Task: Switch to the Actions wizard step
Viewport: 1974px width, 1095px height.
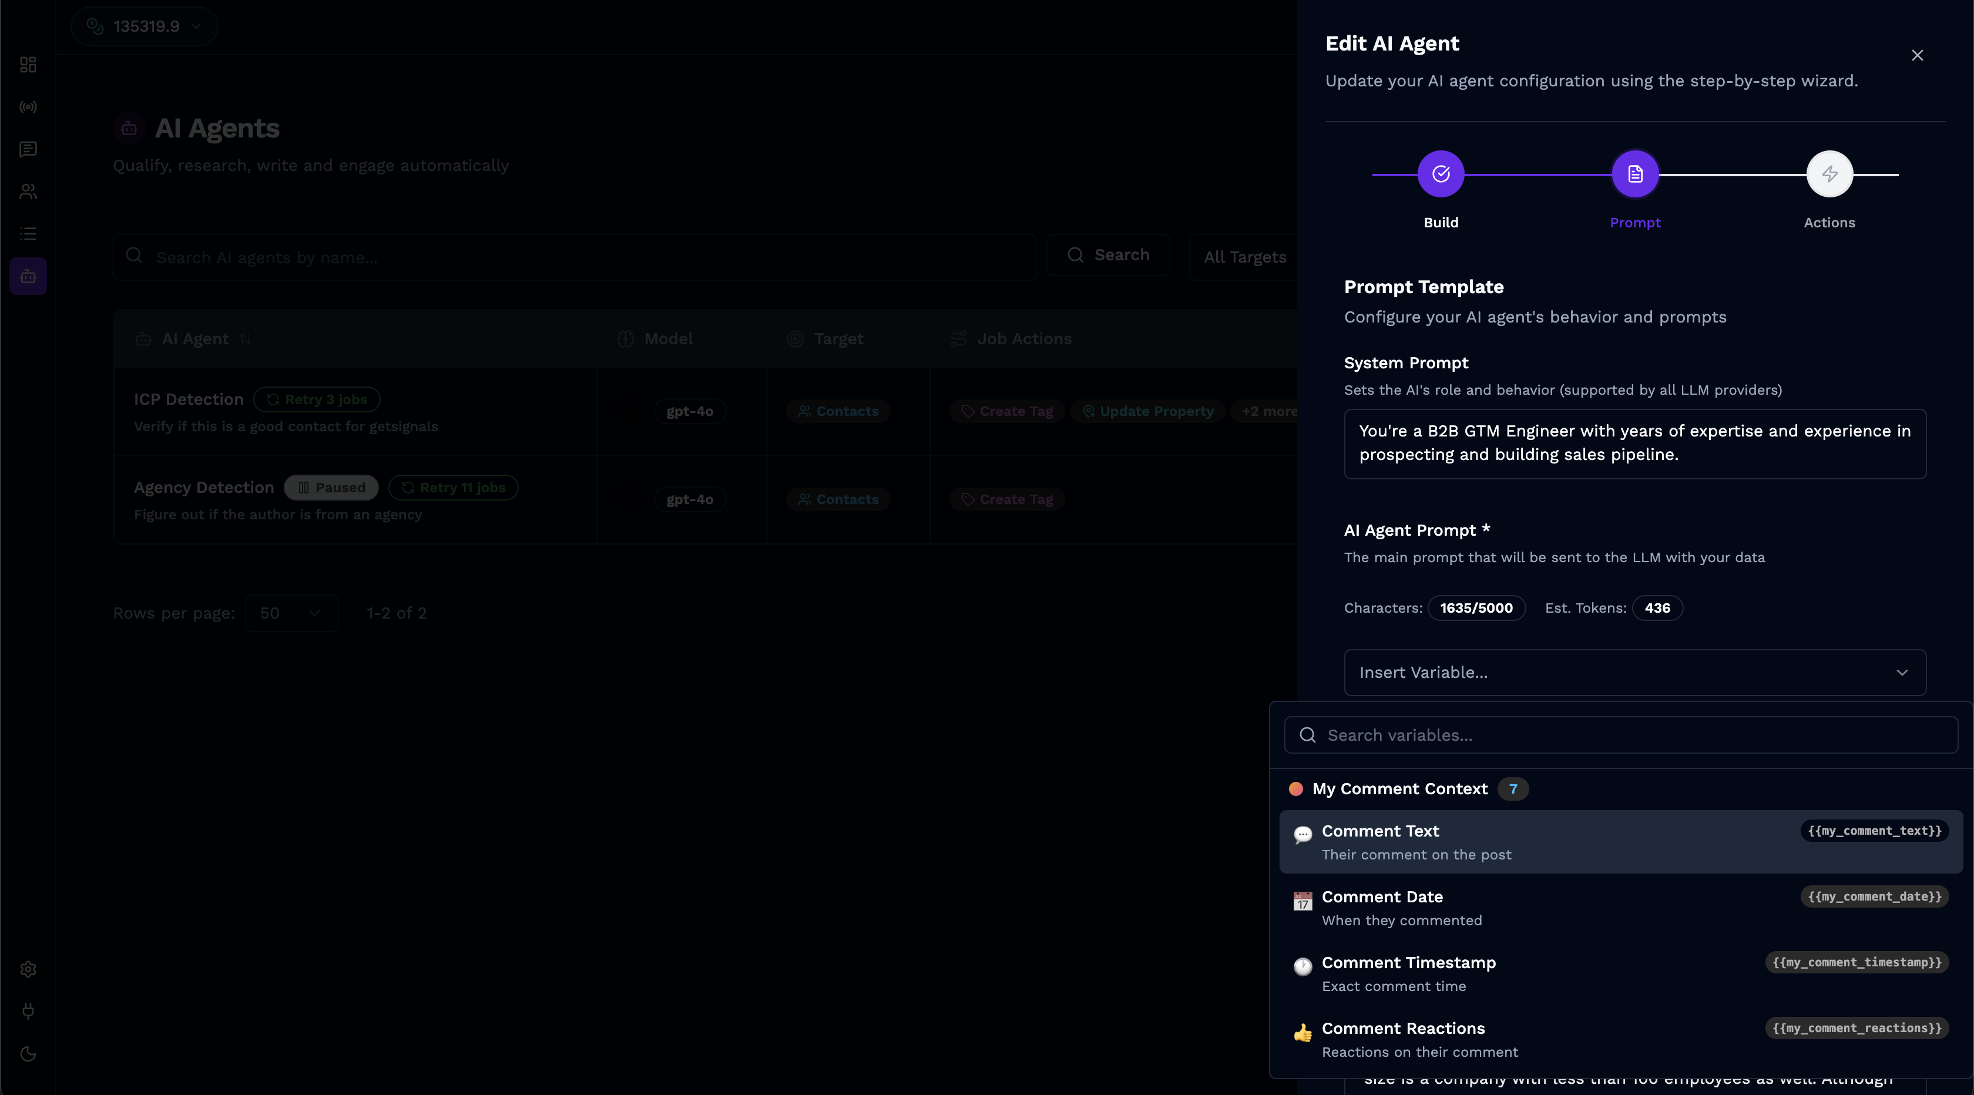Action: pos(1829,173)
